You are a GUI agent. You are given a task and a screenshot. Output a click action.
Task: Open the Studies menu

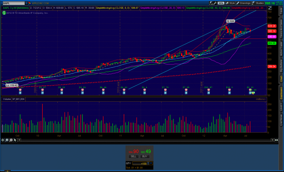(x=258, y=3)
